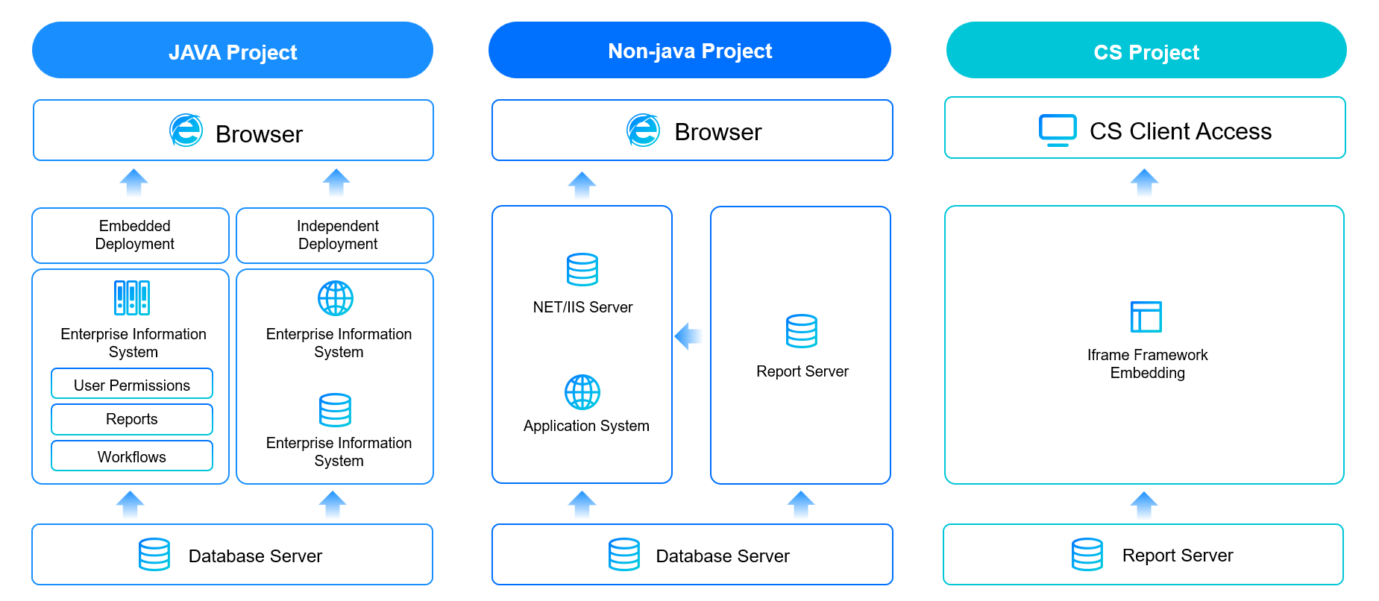Select the Non-java Project header

point(690,50)
